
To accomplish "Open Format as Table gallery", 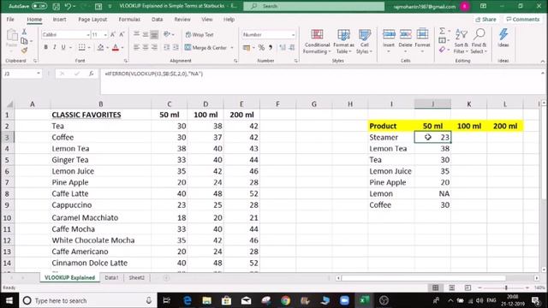I will point(343,41).
